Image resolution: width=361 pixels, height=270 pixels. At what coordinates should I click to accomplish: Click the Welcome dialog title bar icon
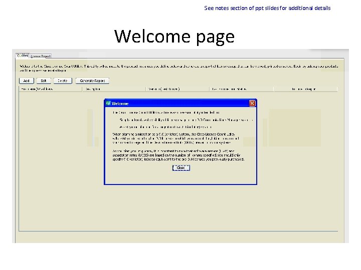point(108,103)
